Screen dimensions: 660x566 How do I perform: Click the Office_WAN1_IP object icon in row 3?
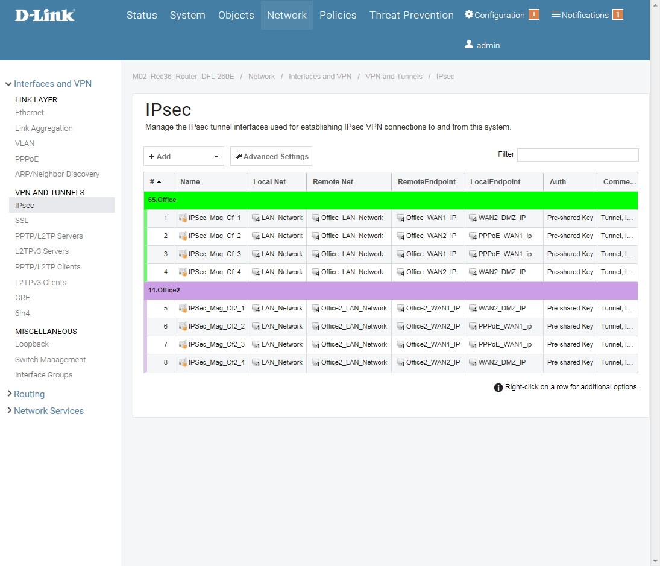pyautogui.click(x=400, y=254)
